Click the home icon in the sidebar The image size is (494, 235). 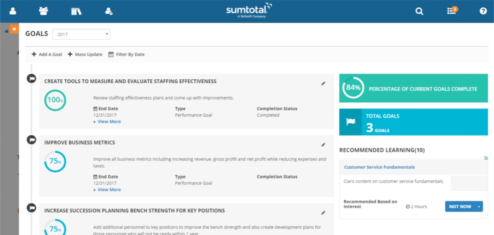6,30
